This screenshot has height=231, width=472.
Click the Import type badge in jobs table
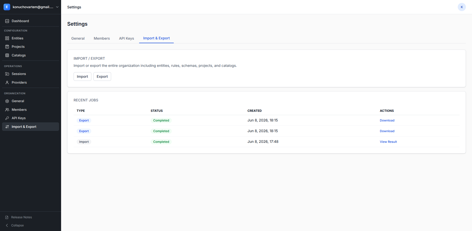84,142
